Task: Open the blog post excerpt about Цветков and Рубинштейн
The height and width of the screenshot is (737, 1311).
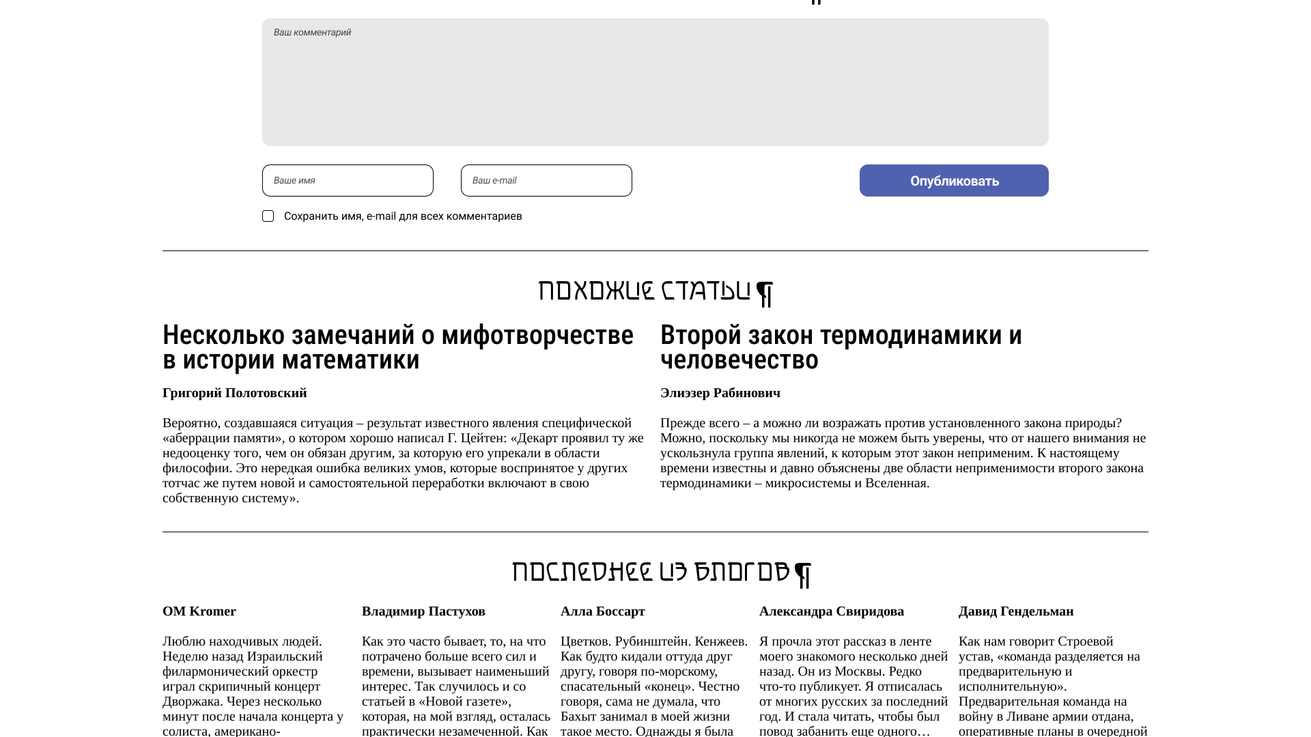Action: (650, 682)
